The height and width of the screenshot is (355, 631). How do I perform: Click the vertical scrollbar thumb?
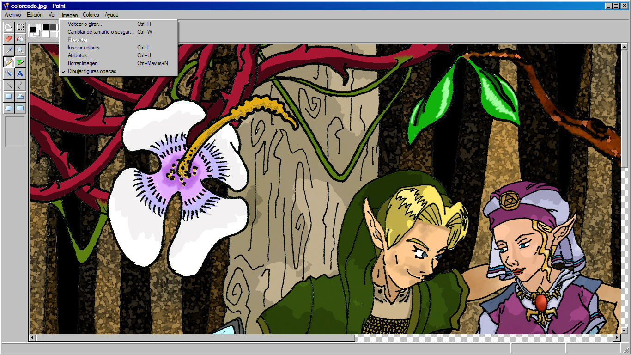(624, 109)
